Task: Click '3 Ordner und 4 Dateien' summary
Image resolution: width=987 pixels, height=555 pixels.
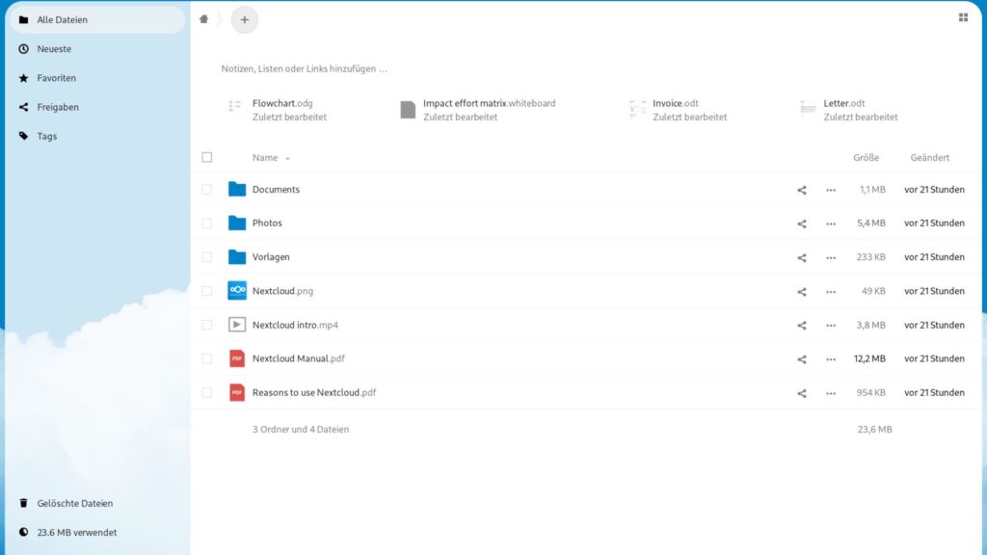Action: tap(301, 429)
